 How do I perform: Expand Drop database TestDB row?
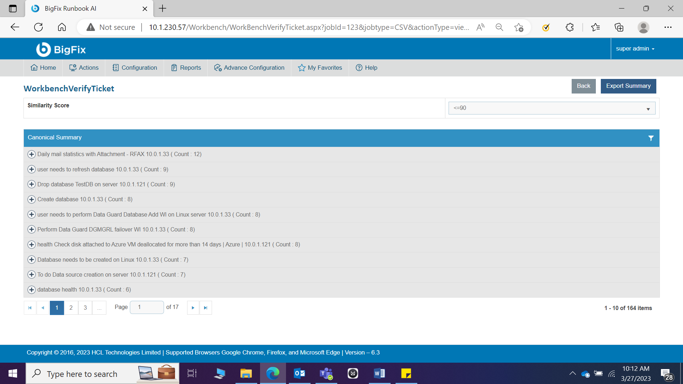32,185
